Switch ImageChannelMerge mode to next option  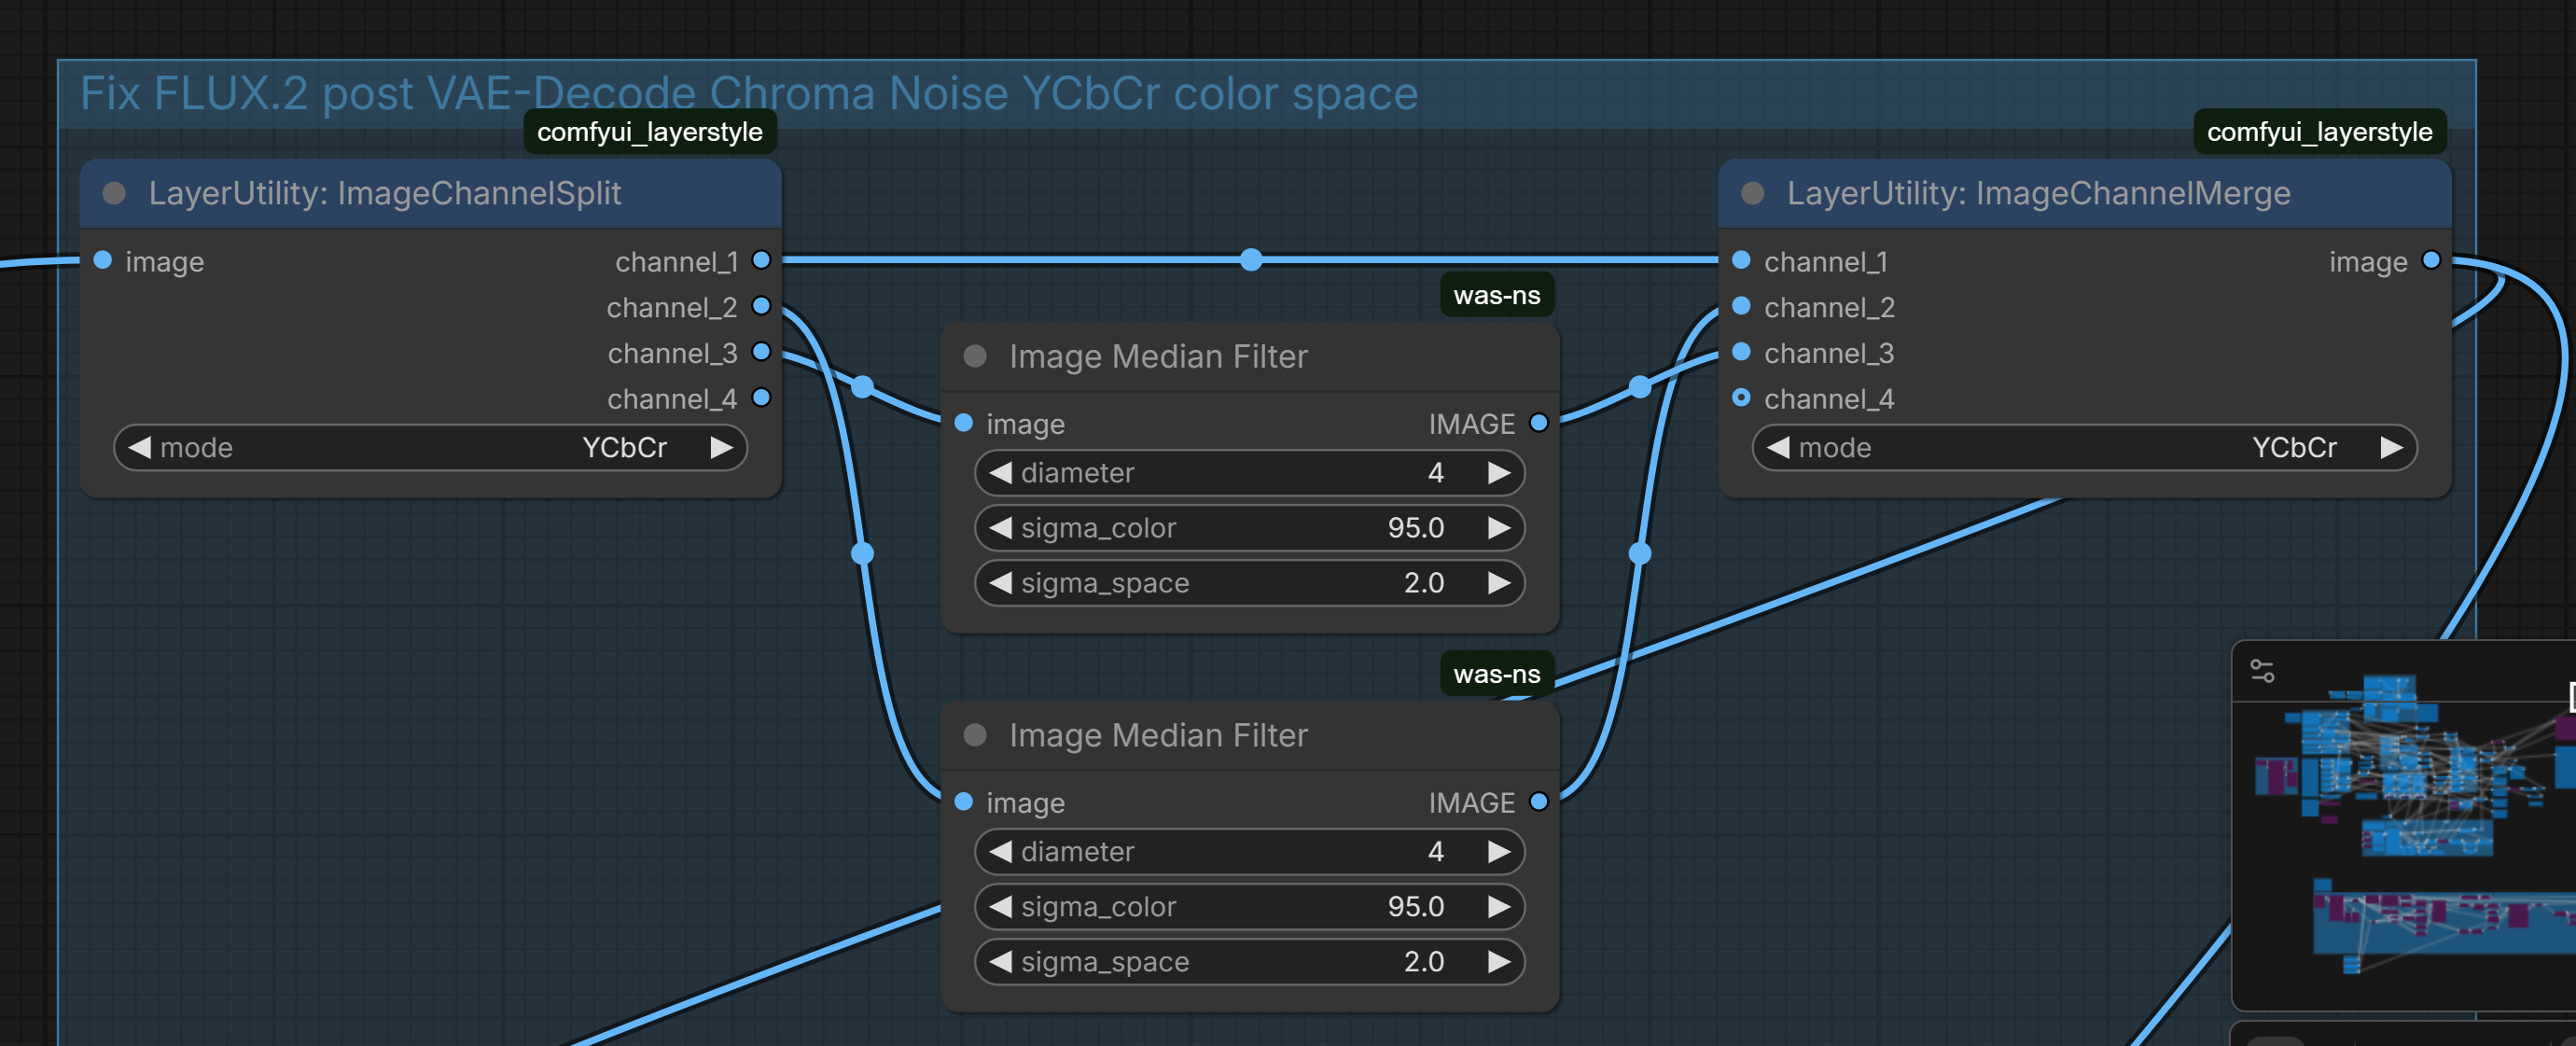pyautogui.click(x=2391, y=447)
